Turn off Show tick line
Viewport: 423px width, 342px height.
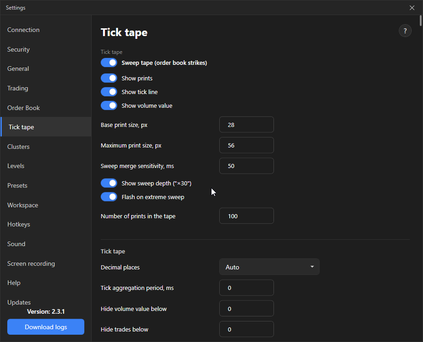click(x=109, y=92)
